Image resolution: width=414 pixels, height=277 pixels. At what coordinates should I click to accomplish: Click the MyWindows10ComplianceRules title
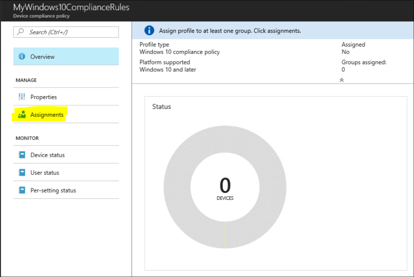pos(71,7)
